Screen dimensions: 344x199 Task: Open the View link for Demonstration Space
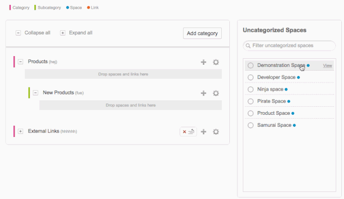point(327,66)
